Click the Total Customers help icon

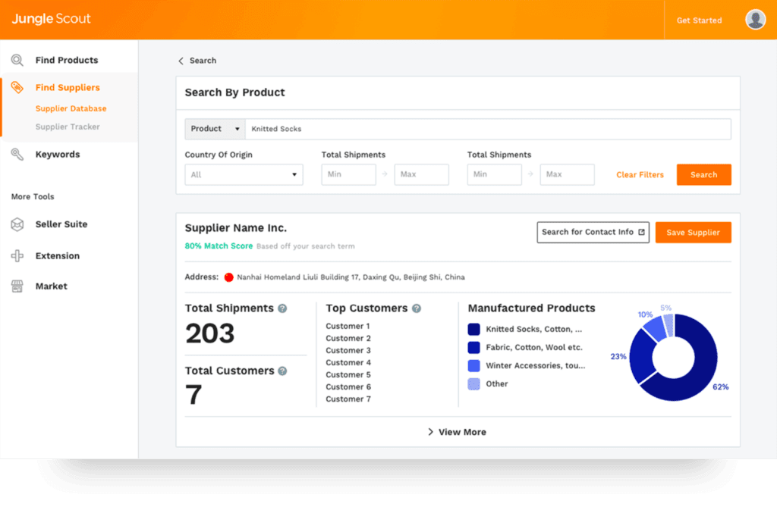click(282, 371)
